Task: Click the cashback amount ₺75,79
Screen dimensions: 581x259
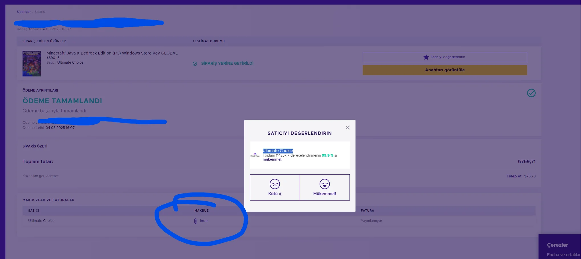Action: pos(530,176)
